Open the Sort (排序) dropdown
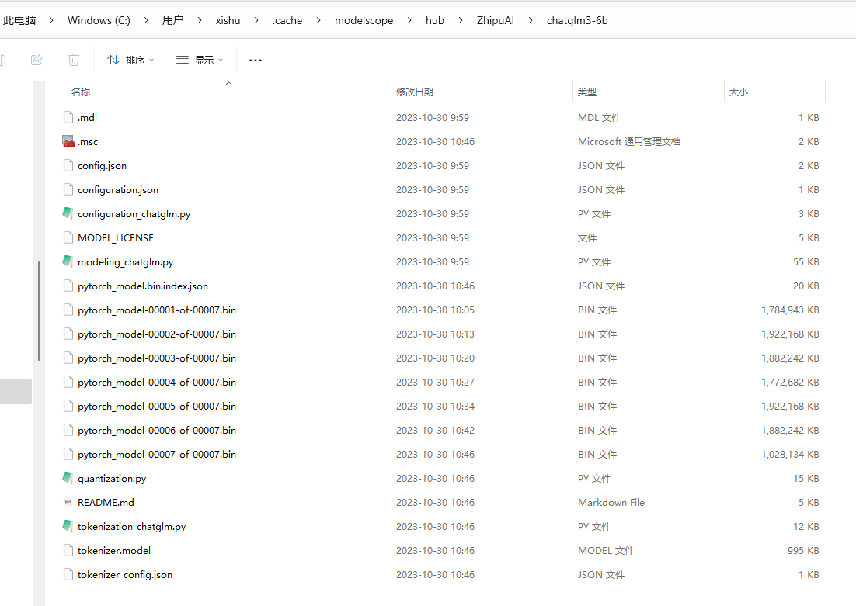The width and height of the screenshot is (856, 606). [x=130, y=60]
